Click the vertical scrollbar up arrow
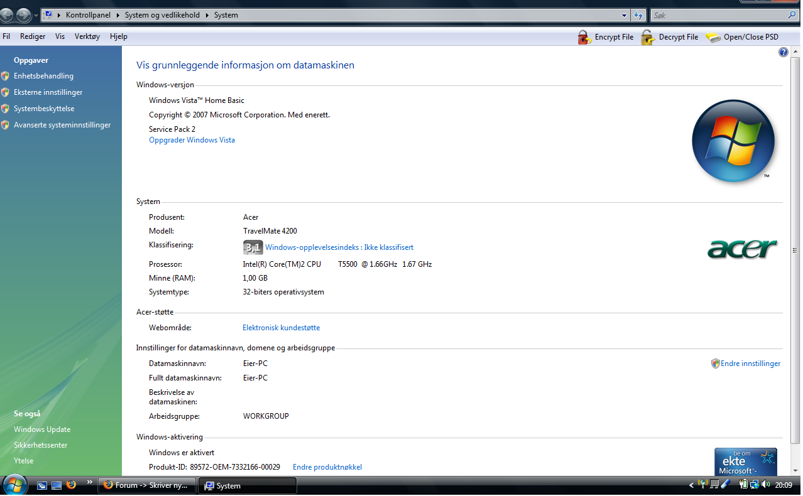Viewport: 803px width, 496px height. click(795, 51)
